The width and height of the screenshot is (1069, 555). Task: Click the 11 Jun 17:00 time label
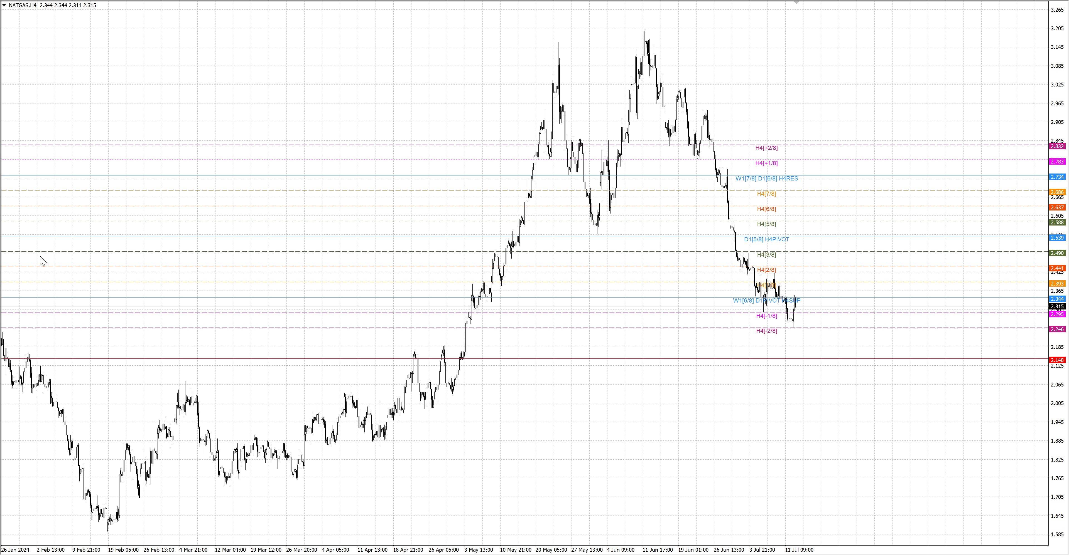pyautogui.click(x=657, y=550)
